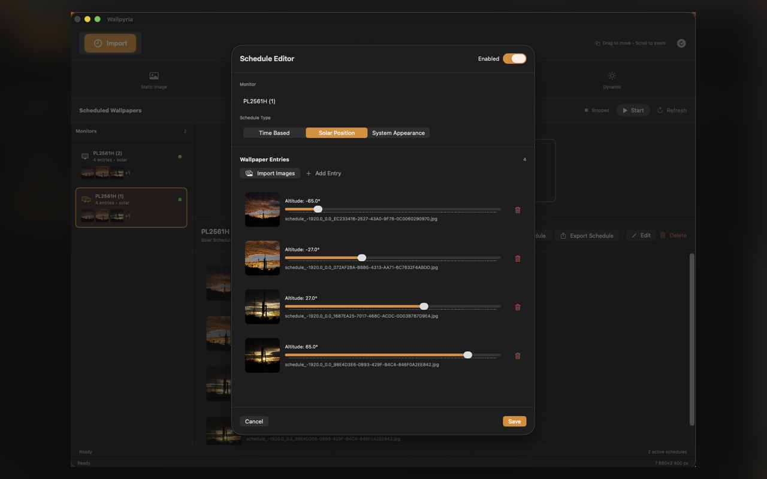Click the main window vertical scrollbar
The height and width of the screenshot is (479, 767).
pyautogui.click(x=692, y=339)
